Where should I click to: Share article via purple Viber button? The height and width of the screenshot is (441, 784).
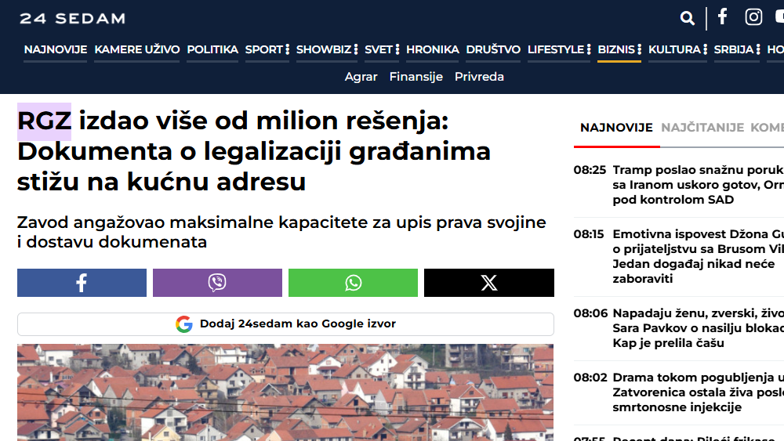217,283
